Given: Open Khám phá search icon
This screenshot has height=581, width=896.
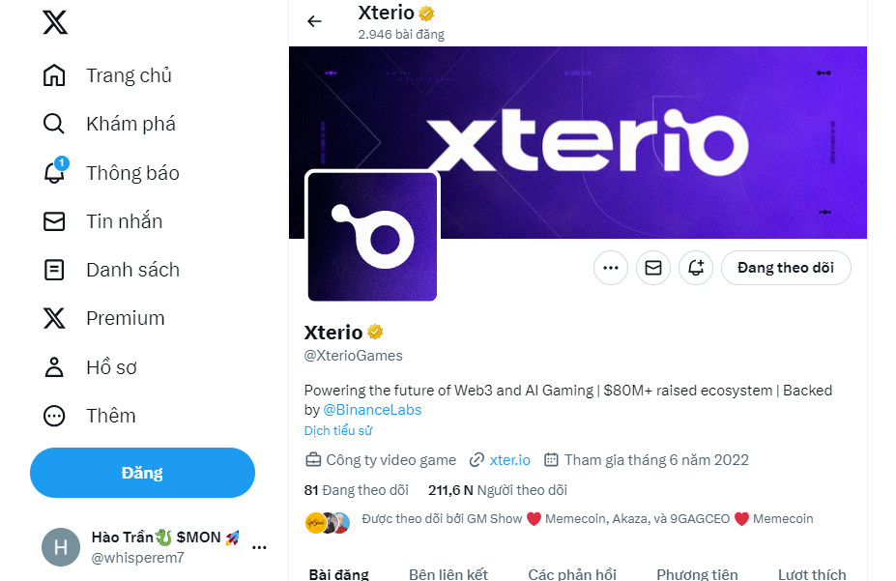Looking at the screenshot, I should [55, 124].
